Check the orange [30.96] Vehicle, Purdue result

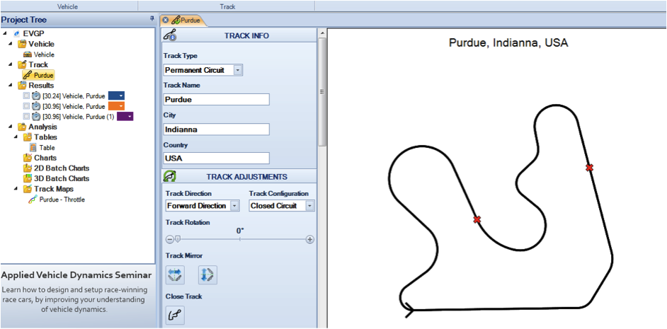pos(27,106)
